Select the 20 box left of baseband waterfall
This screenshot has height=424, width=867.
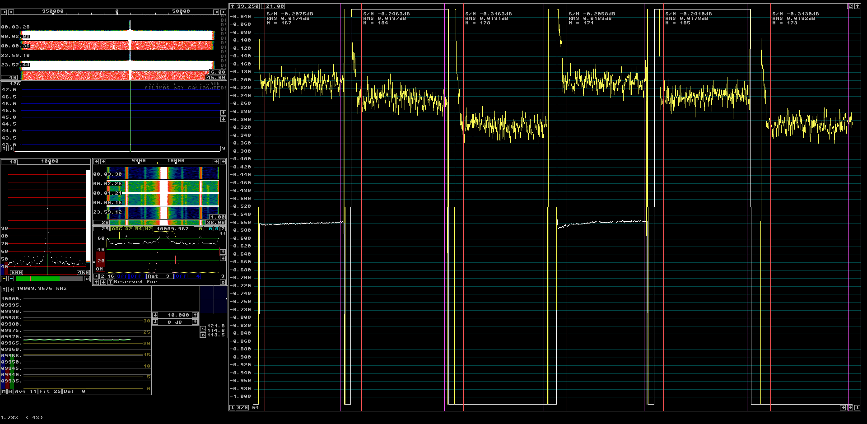coord(102,222)
